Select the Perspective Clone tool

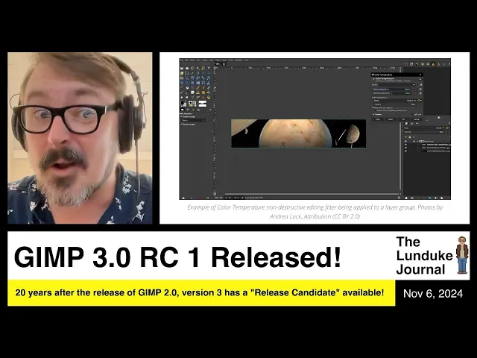(209, 92)
